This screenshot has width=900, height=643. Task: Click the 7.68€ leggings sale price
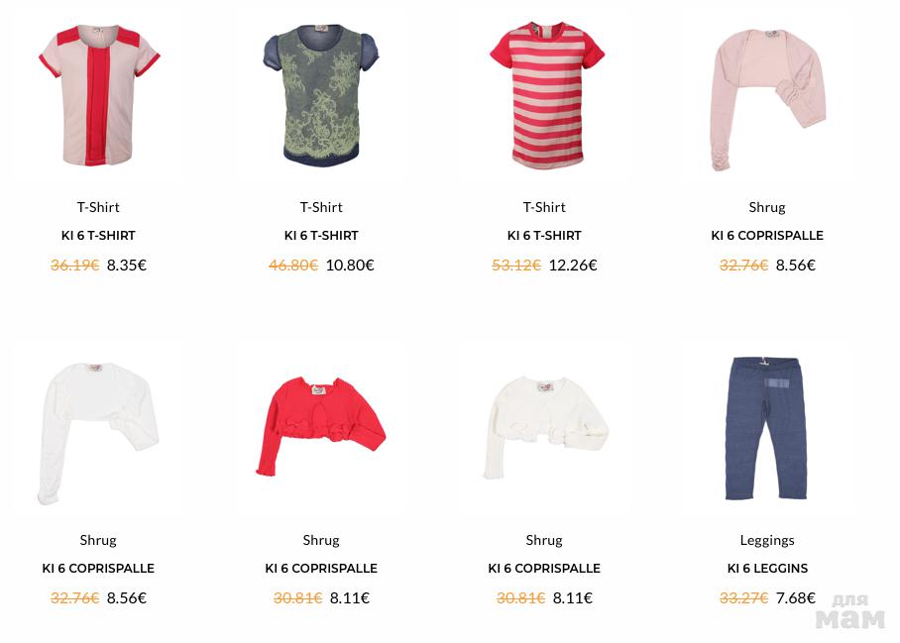(x=796, y=598)
